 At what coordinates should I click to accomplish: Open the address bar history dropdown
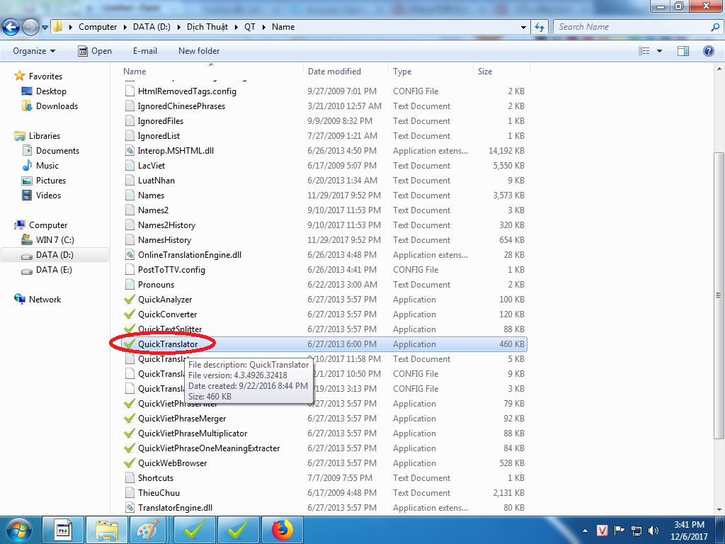pyautogui.click(x=524, y=27)
